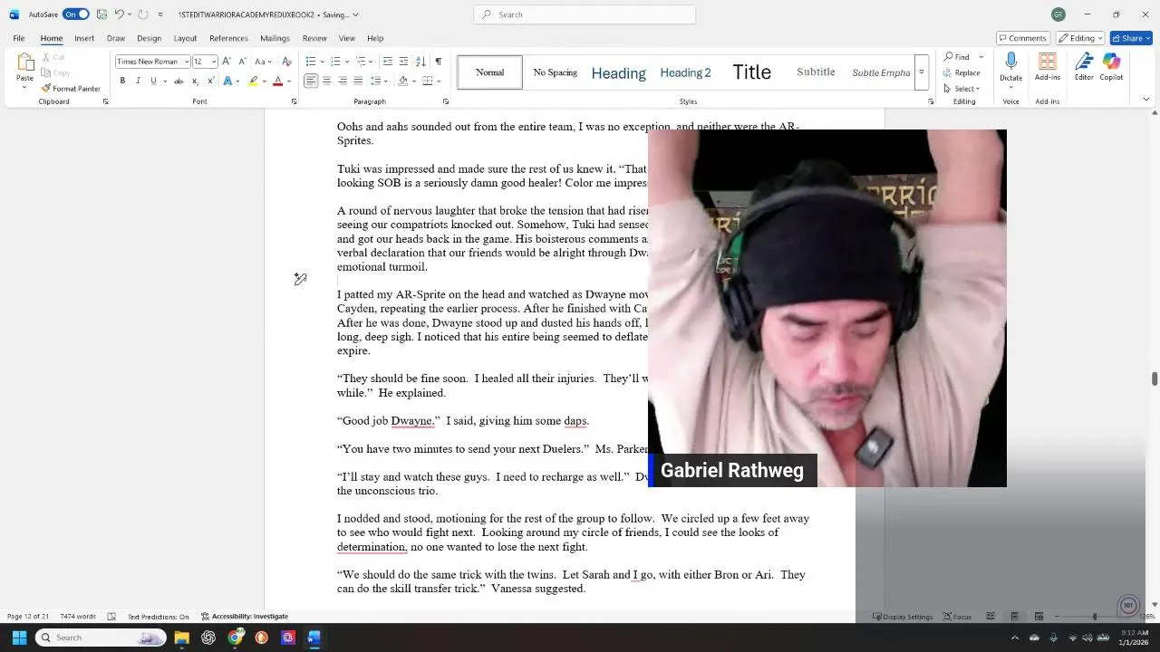
Task: Click the Justify alignment icon
Action: pyautogui.click(x=358, y=81)
